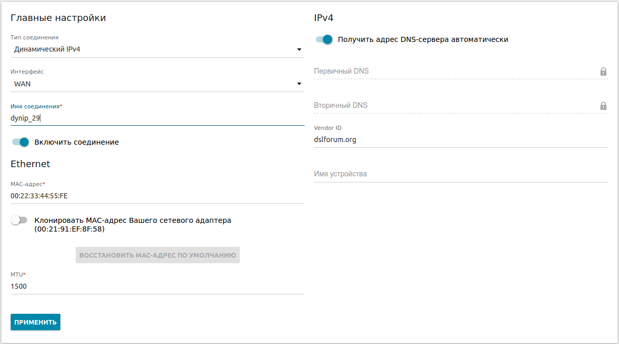619x344 pixels.
Task: Edit the Vendor ID field dslforum.org
Action: (460, 140)
